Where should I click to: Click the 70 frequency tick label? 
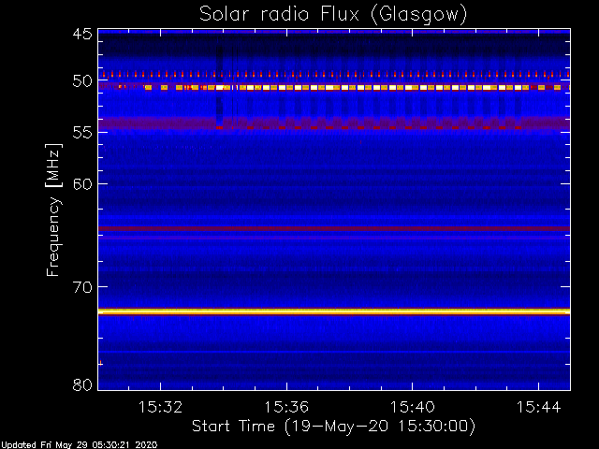click(x=82, y=287)
